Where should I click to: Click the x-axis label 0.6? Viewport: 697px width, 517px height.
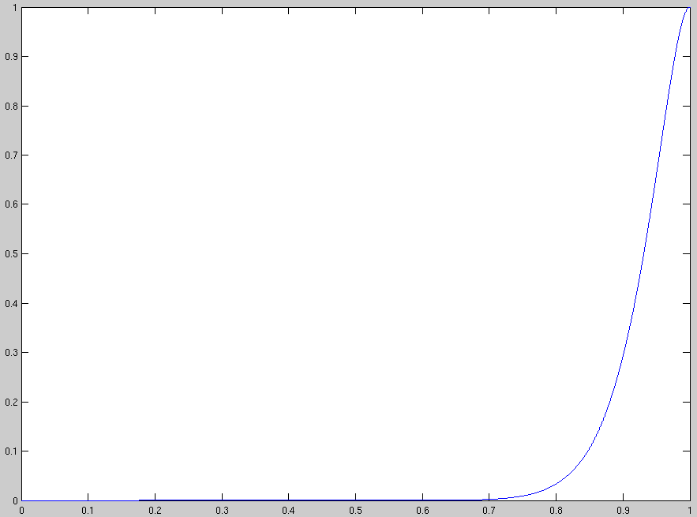coord(423,511)
